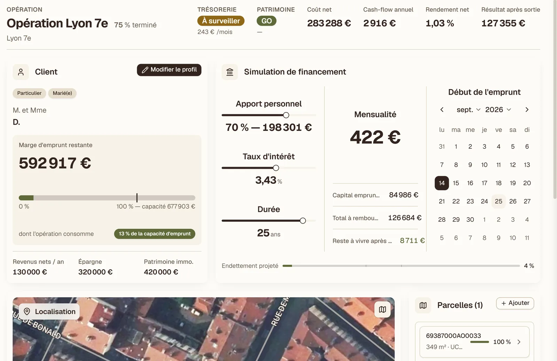Click the Parcelles map icon
Viewport: 557px width, 361px height.
click(423, 305)
